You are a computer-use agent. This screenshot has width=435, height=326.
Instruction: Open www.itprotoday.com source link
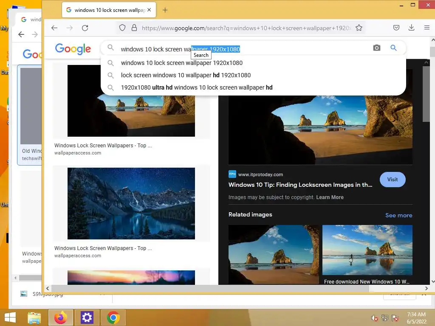point(260,174)
